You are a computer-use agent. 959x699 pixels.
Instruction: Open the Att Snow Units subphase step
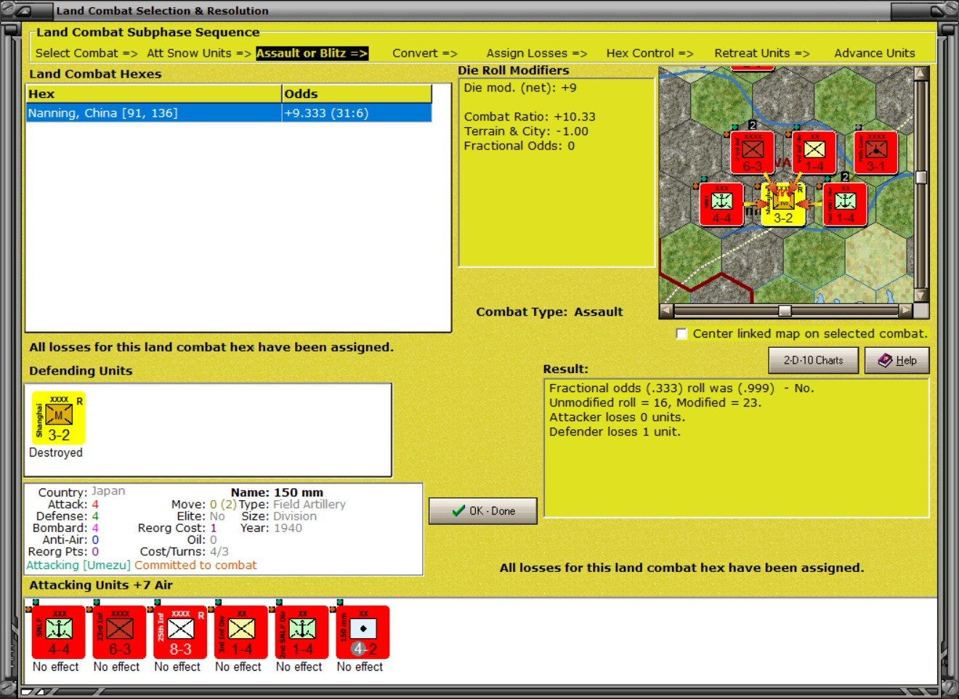click(x=199, y=53)
